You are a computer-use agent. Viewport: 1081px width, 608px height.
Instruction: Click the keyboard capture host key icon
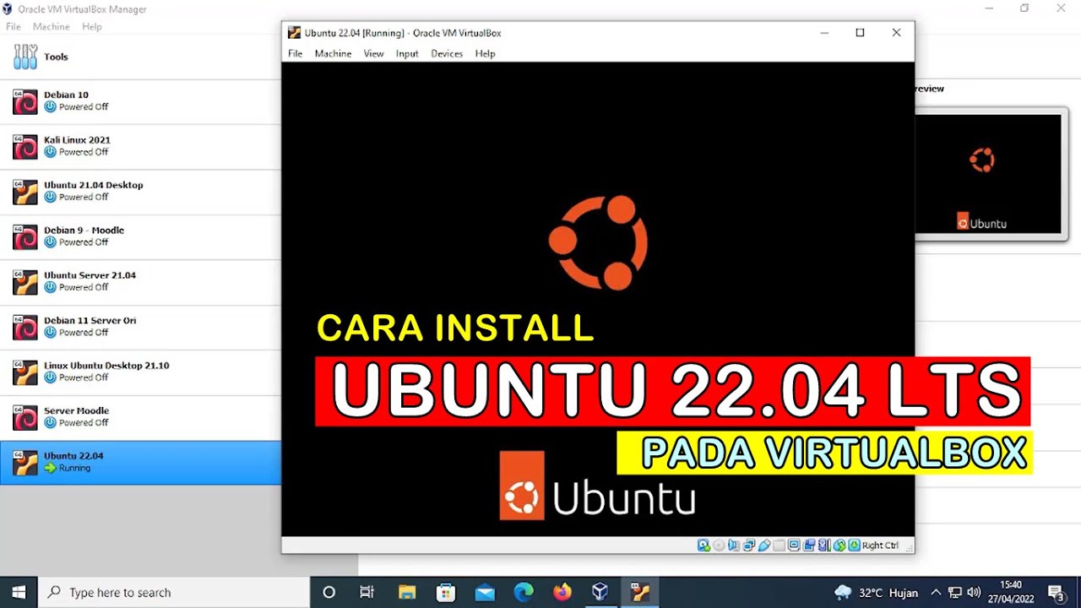point(854,546)
